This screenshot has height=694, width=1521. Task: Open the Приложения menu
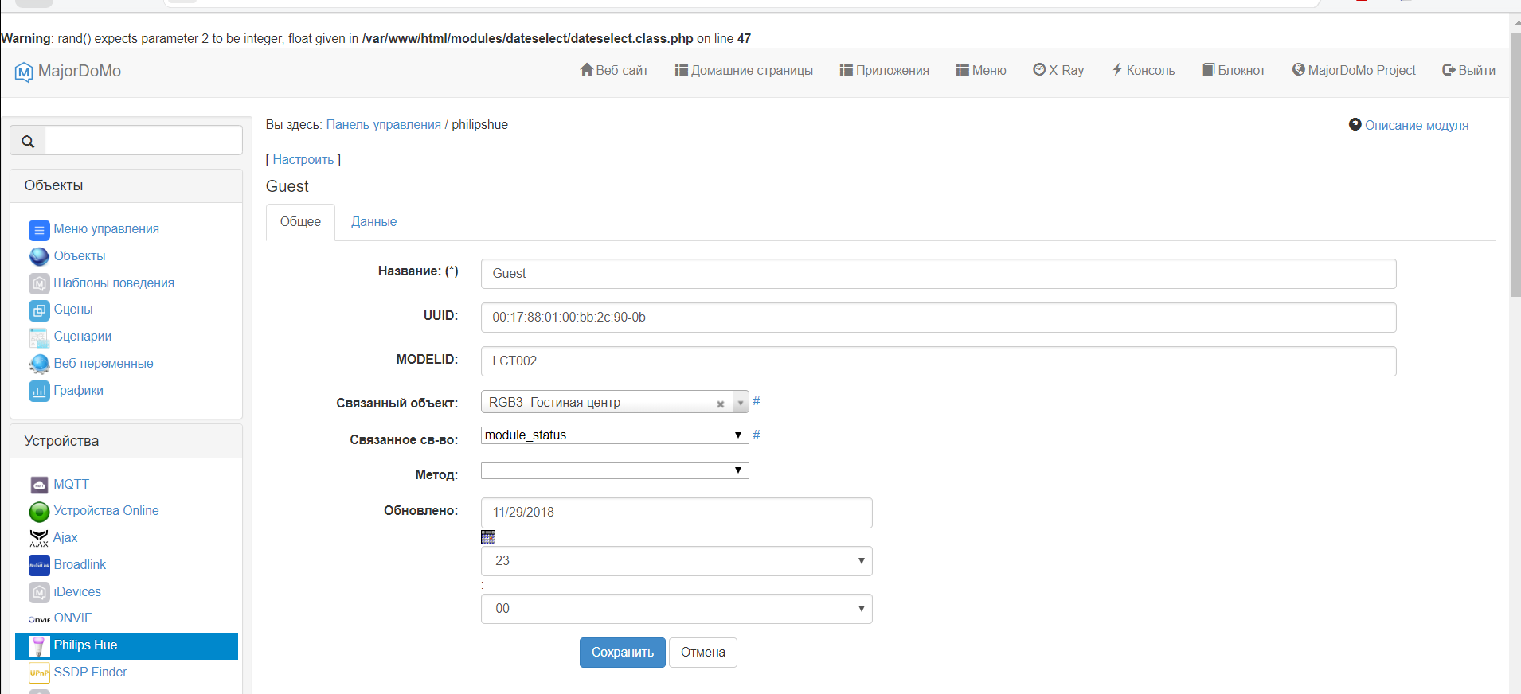click(884, 70)
